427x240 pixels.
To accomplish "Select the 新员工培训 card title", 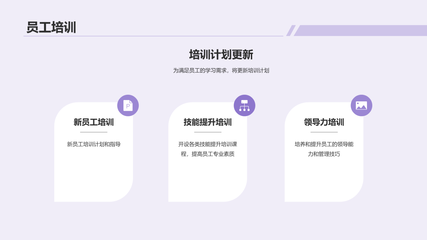I will click(94, 123).
